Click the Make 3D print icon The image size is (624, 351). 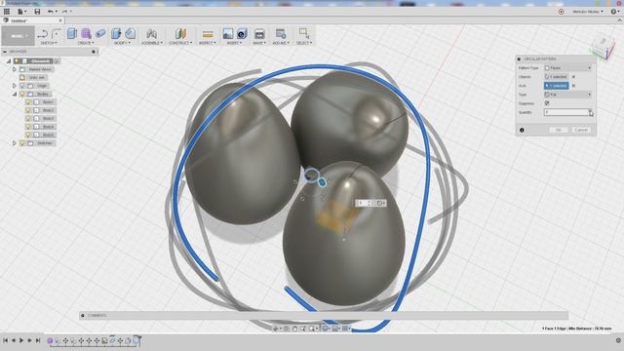tap(259, 34)
